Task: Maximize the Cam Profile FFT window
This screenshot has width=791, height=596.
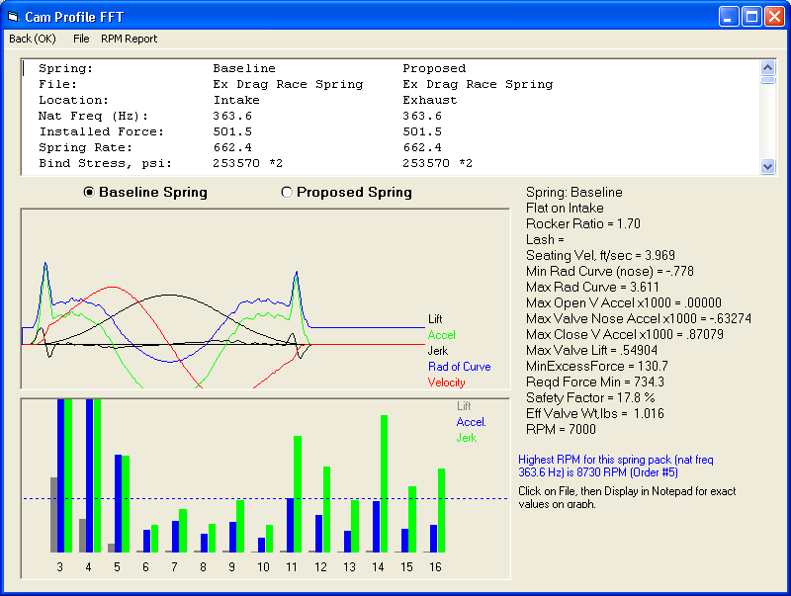Action: coord(751,17)
